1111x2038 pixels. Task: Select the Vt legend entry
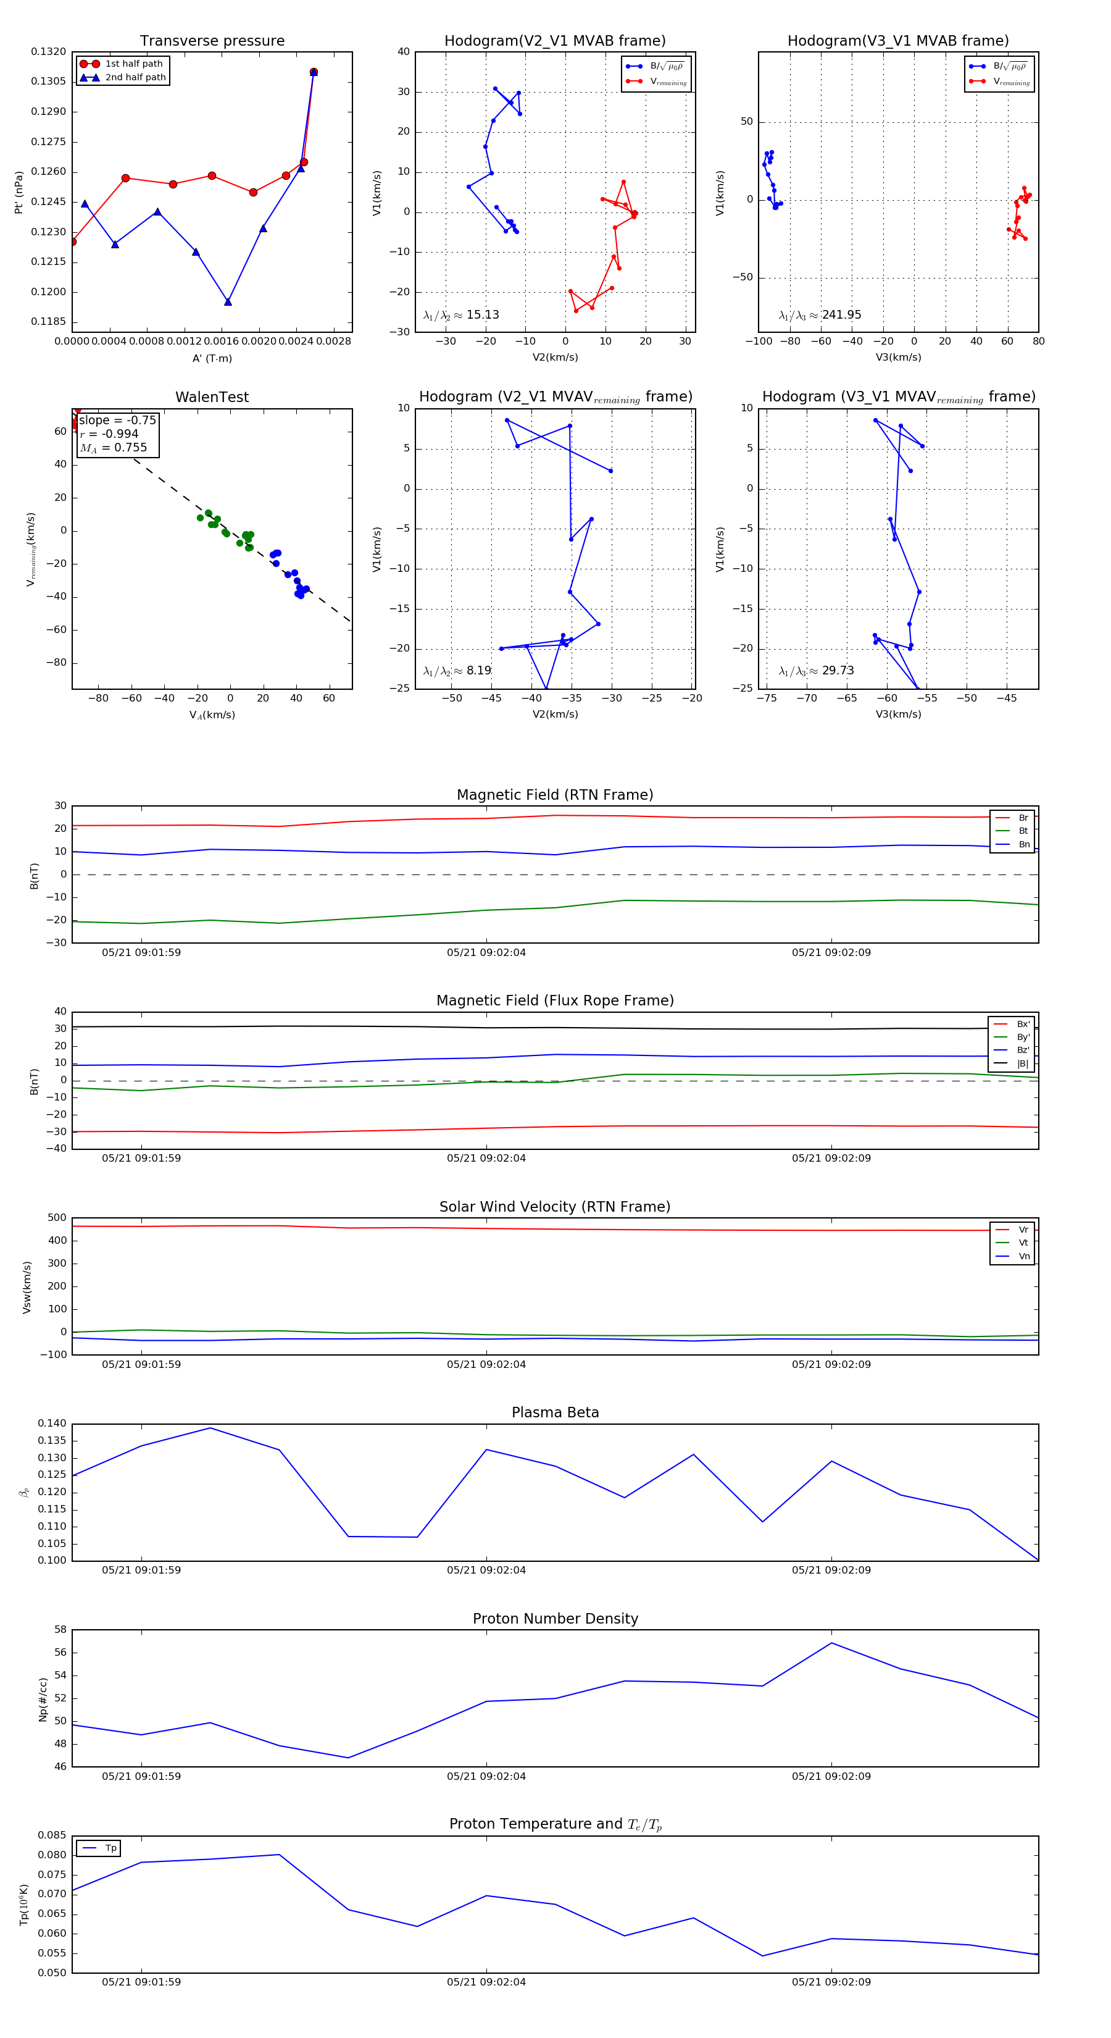click(1012, 1243)
